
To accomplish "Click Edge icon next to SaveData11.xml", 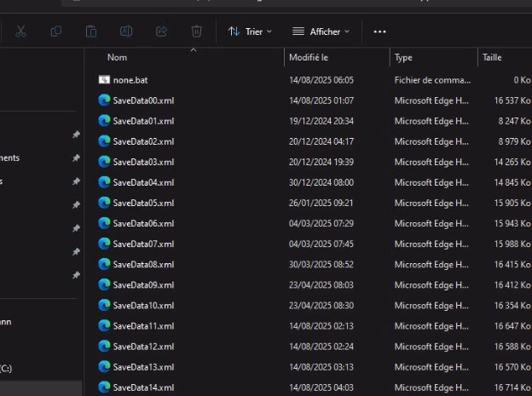I will point(105,326).
